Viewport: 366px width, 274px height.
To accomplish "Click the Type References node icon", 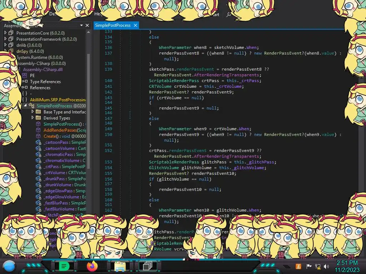I will coord(25,81).
